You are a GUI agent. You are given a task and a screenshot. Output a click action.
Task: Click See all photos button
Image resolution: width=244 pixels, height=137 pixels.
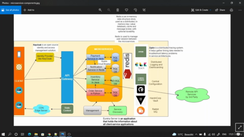[x=11, y=10]
